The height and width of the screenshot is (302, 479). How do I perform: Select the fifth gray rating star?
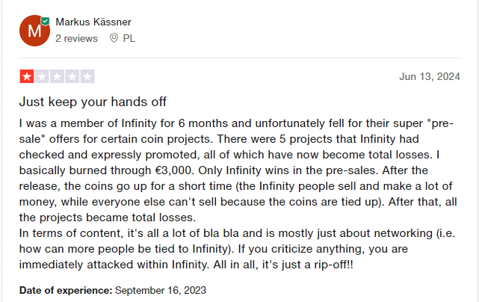click(87, 76)
